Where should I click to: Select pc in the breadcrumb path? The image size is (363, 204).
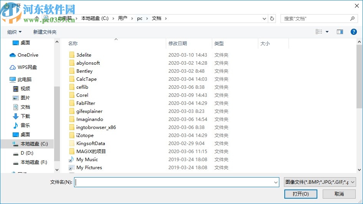click(140, 18)
